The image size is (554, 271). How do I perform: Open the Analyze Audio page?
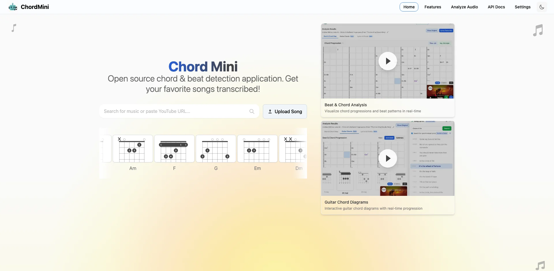(464, 7)
